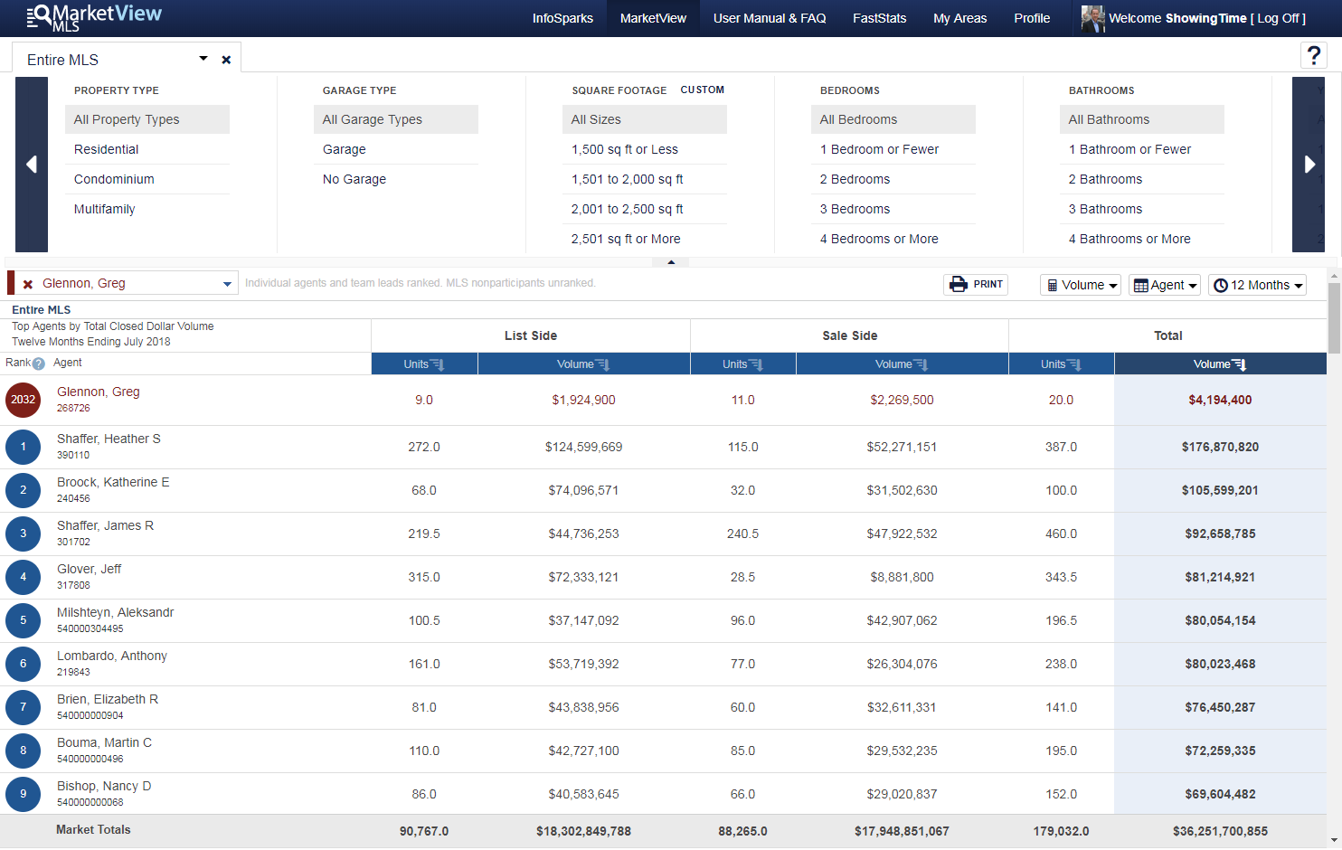Click the help question mark icon
Image resolution: width=1342 pixels, height=850 pixels.
pos(1313,56)
